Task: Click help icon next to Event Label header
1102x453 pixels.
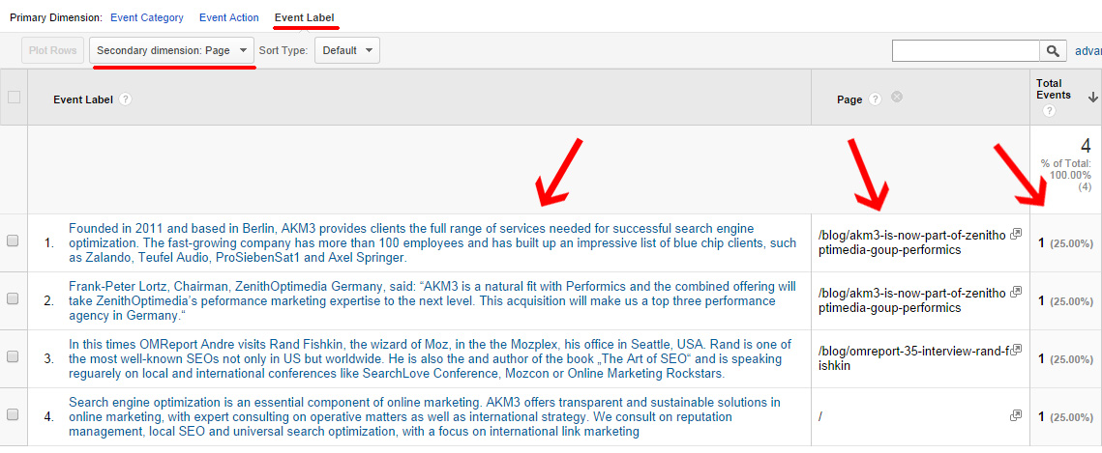Action: point(126,99)
